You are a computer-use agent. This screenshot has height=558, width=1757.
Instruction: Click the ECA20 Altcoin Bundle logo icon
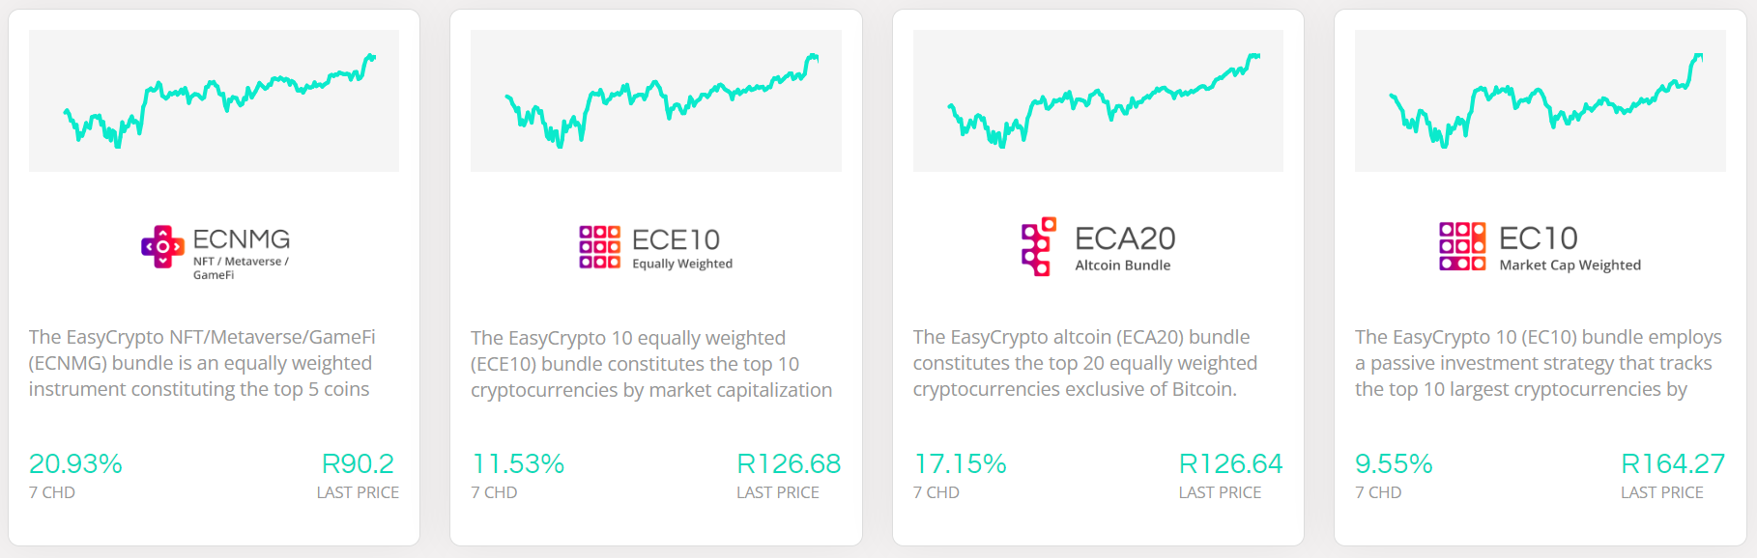[x=1038, y=246]
